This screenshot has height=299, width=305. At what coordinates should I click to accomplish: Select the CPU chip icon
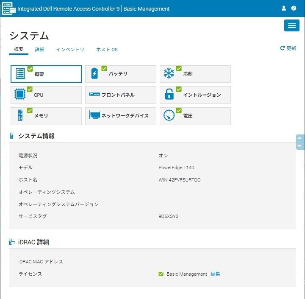click(20, 95)
